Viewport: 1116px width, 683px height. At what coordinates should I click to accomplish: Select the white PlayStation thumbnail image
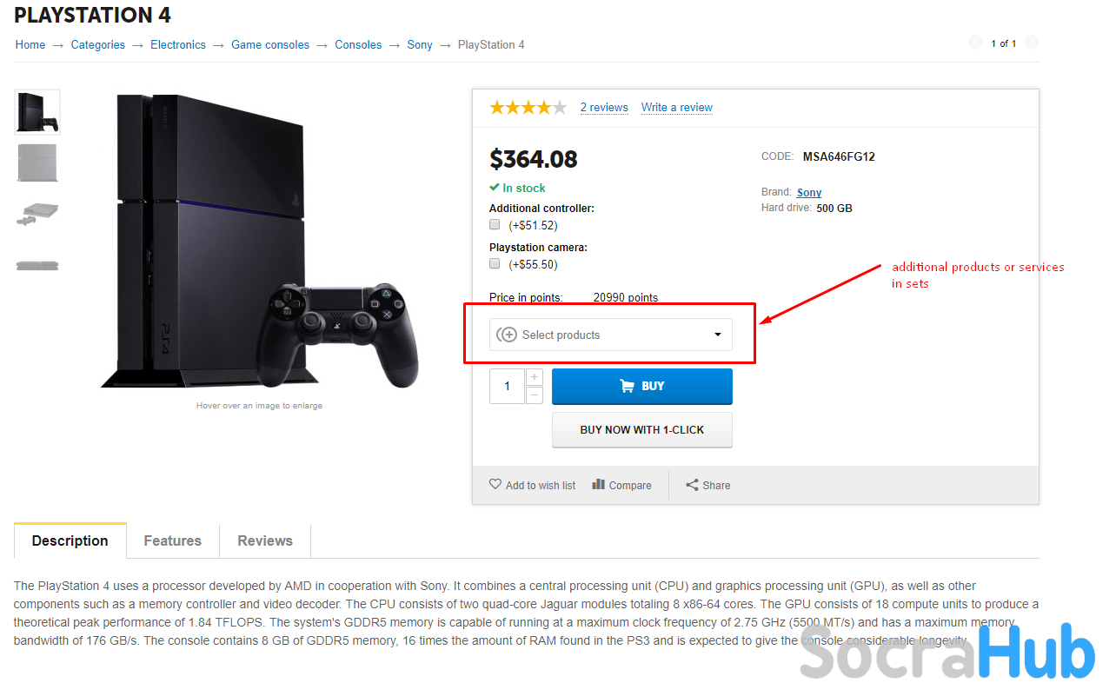(x=37, y=162)
